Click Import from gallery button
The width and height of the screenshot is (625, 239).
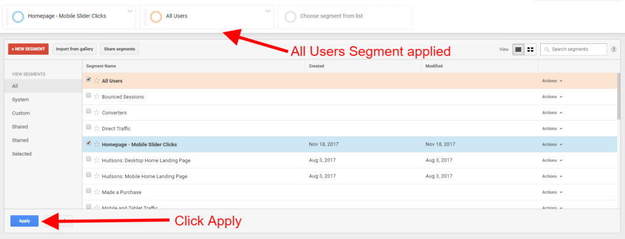[74, 49]
